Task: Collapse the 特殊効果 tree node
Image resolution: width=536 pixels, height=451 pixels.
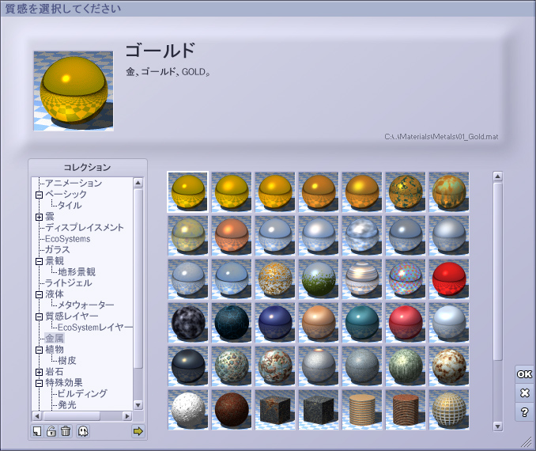Action: point(39,383)
